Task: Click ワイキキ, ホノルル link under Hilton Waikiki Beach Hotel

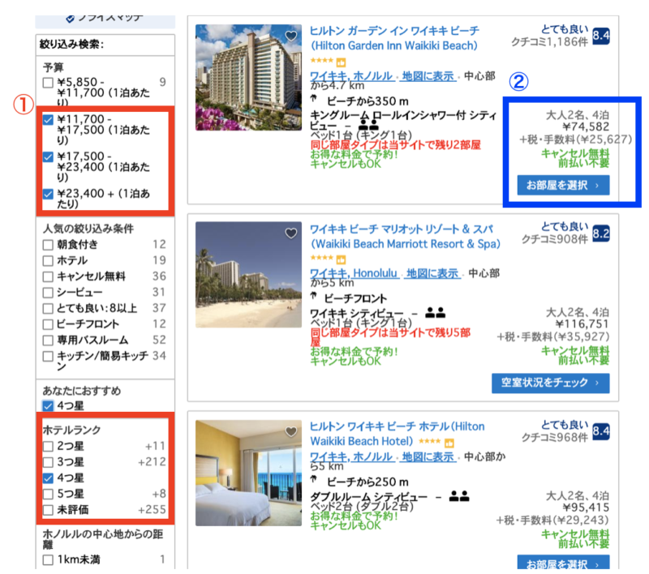Action: (x=351, y=456)
